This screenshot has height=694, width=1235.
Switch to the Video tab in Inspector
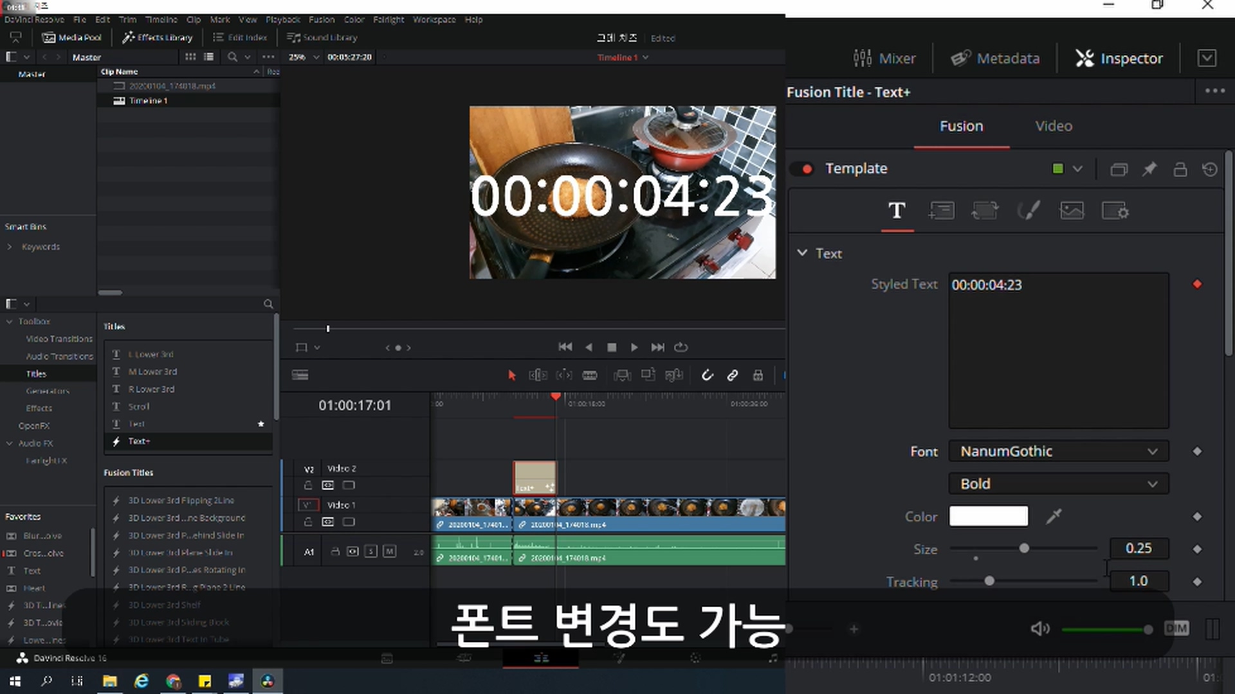tap(1054, 127)
